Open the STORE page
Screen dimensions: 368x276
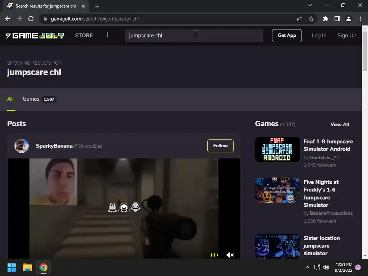click(x=84, y=36)
